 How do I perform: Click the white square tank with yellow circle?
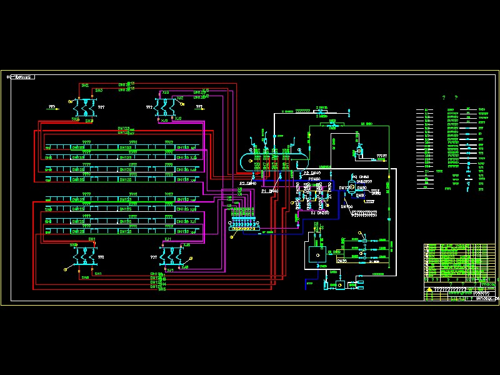pos(316,254)
